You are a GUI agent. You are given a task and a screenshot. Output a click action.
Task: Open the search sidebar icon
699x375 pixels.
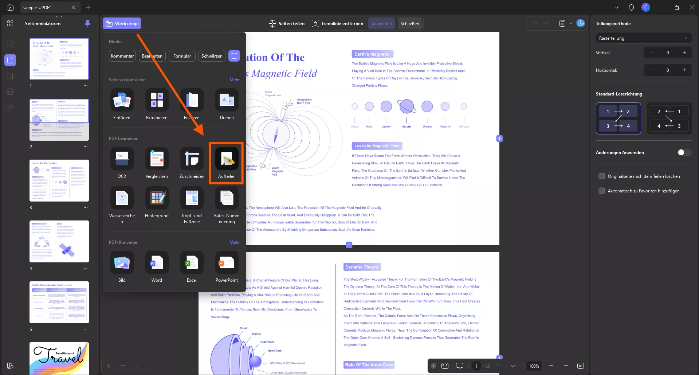coord(10,44)
